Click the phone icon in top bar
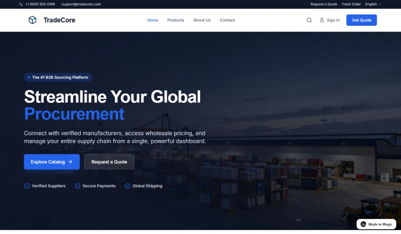 21,4
